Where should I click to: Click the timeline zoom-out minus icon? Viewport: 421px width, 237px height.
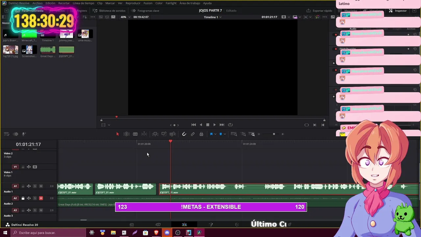coord(259,134)
